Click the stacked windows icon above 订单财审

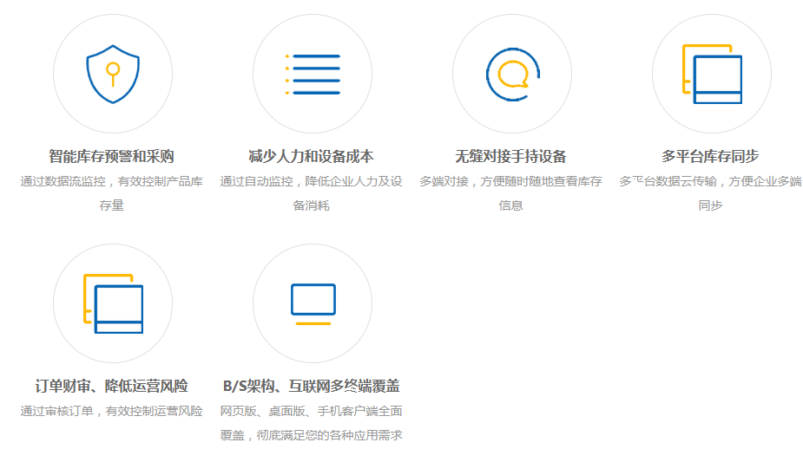coord(113,303)
